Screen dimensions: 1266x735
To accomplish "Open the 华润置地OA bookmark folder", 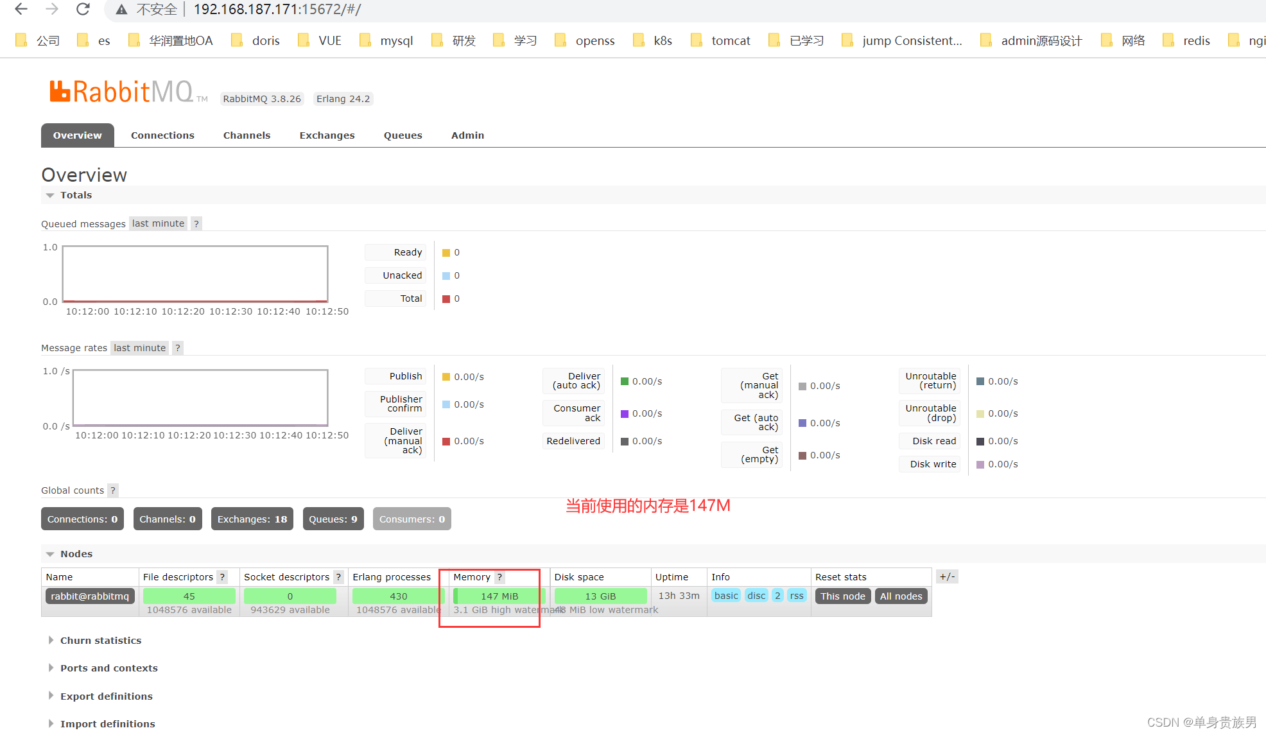I will click(x=171, y=40).
